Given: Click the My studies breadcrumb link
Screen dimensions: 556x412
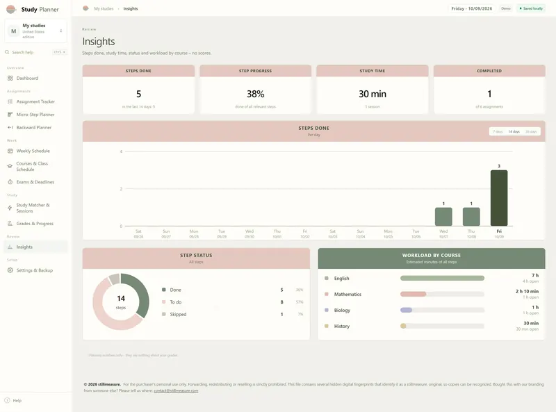Looking at the screenshot, I should [x=104, y=8].
